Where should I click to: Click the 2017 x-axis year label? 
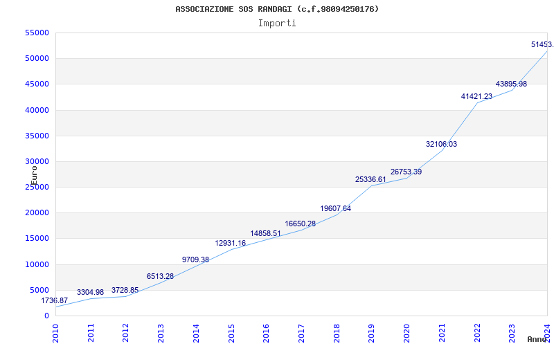pyautogui.click(x=301, y=334)
